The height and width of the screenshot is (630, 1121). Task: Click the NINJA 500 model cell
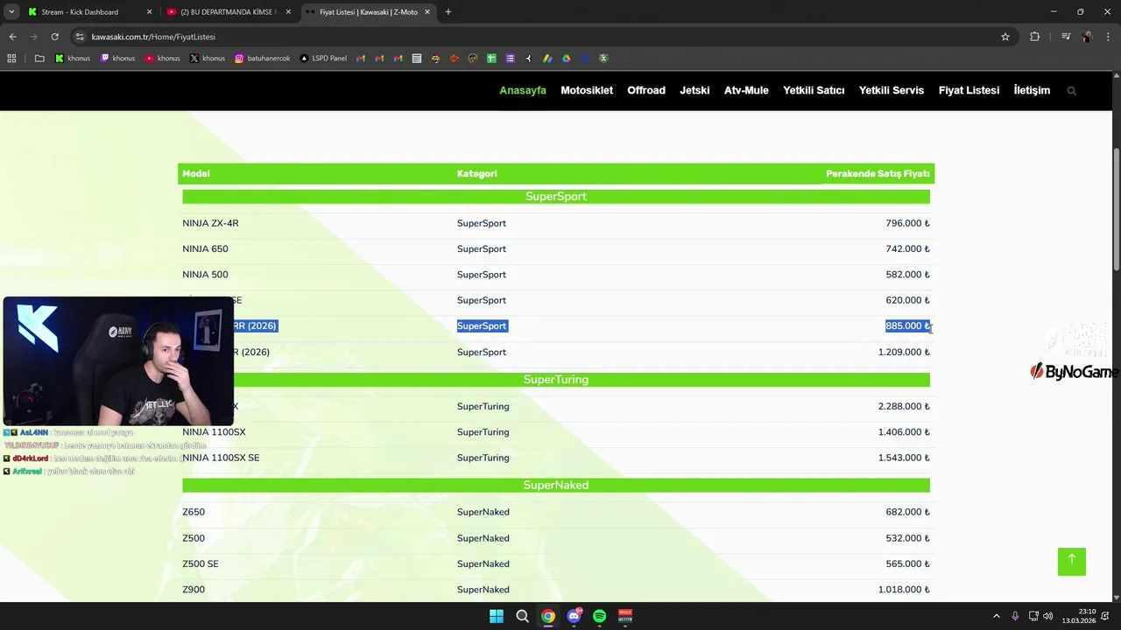coord(205,275)
